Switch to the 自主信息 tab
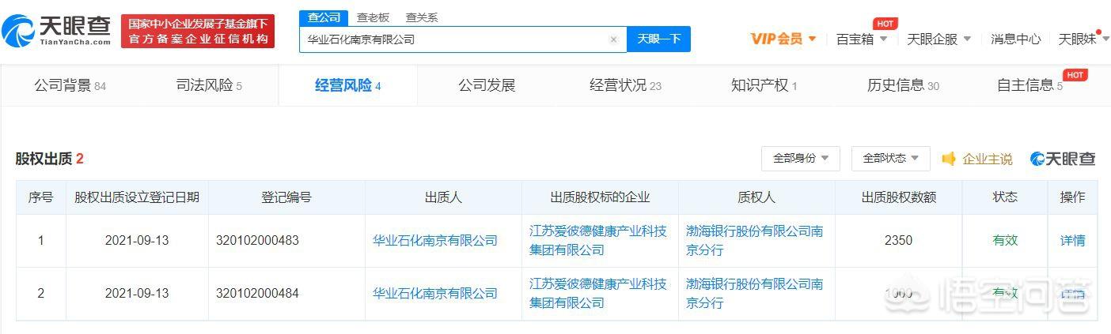Screen dimensions: 1111x334 click(x=1030, y=85)
